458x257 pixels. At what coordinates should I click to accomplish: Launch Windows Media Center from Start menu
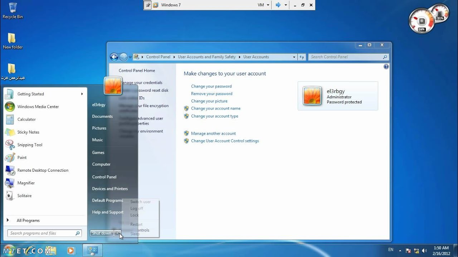[45, 107]
